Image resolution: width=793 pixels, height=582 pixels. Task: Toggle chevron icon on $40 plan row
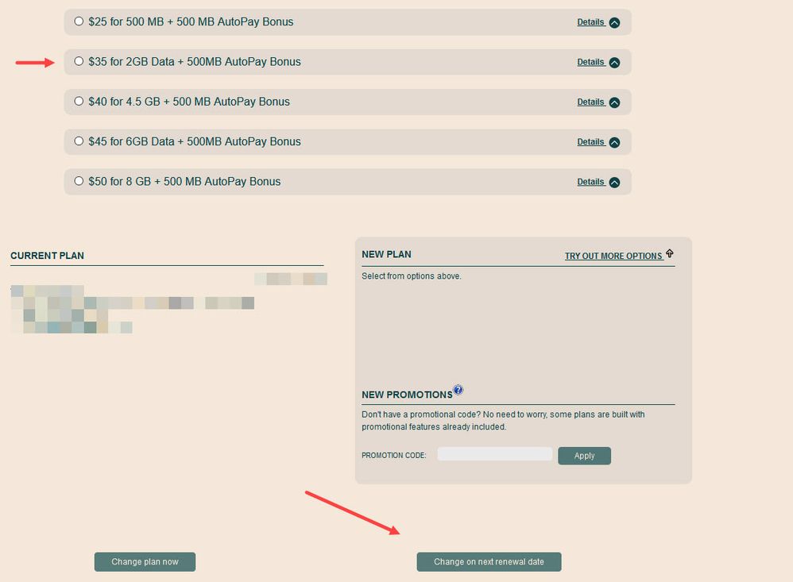click(614, 102)
